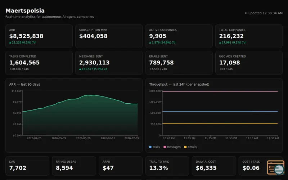The height and width of the screenshot is (180, 288).
Task: Click the status dot beside updated time
Action: (246, 13)
